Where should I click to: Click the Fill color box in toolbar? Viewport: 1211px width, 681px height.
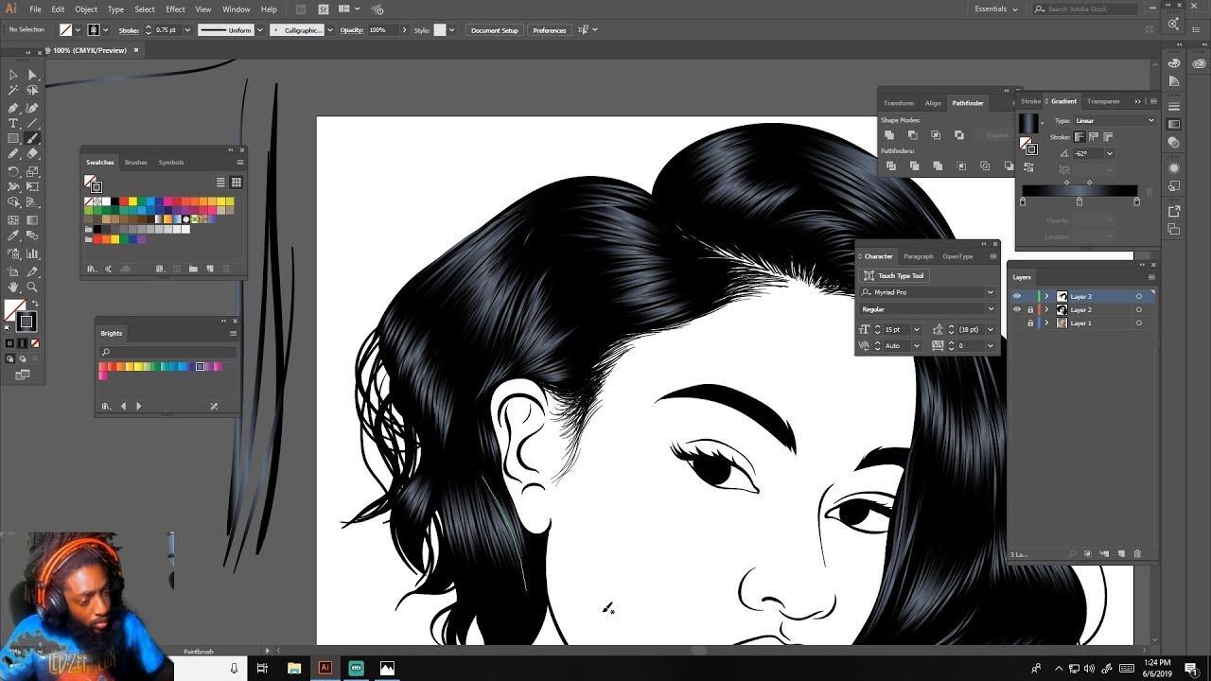click(14, 310)
